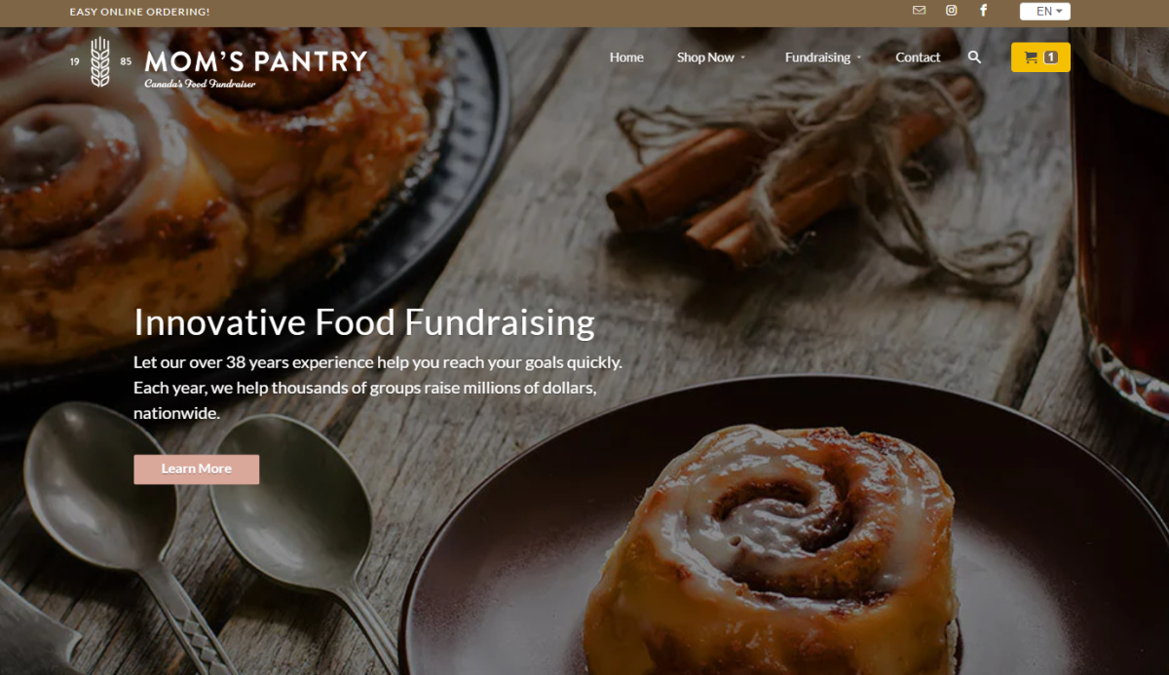Viewport: 1169px width, 675px height.
Task: Visit the Instagram page icon
Action: coord(952,11)
